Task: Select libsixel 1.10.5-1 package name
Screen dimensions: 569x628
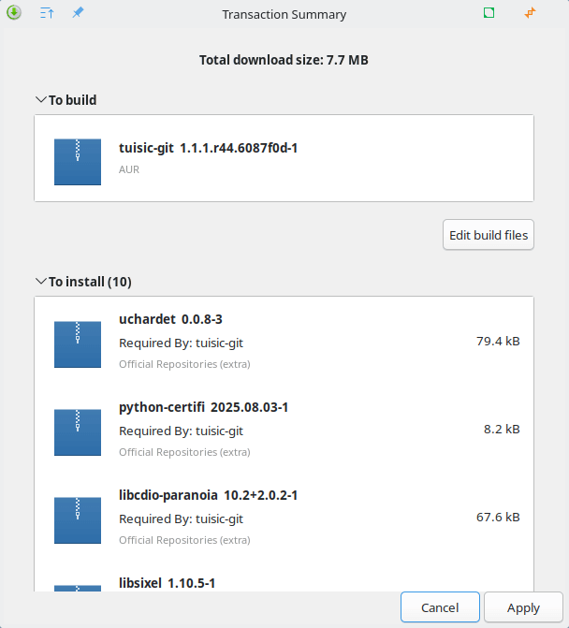Action: pyautogui.click(x=167, y=583)
